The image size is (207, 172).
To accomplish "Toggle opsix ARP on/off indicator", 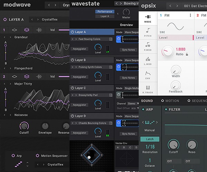I will point(143,109).
